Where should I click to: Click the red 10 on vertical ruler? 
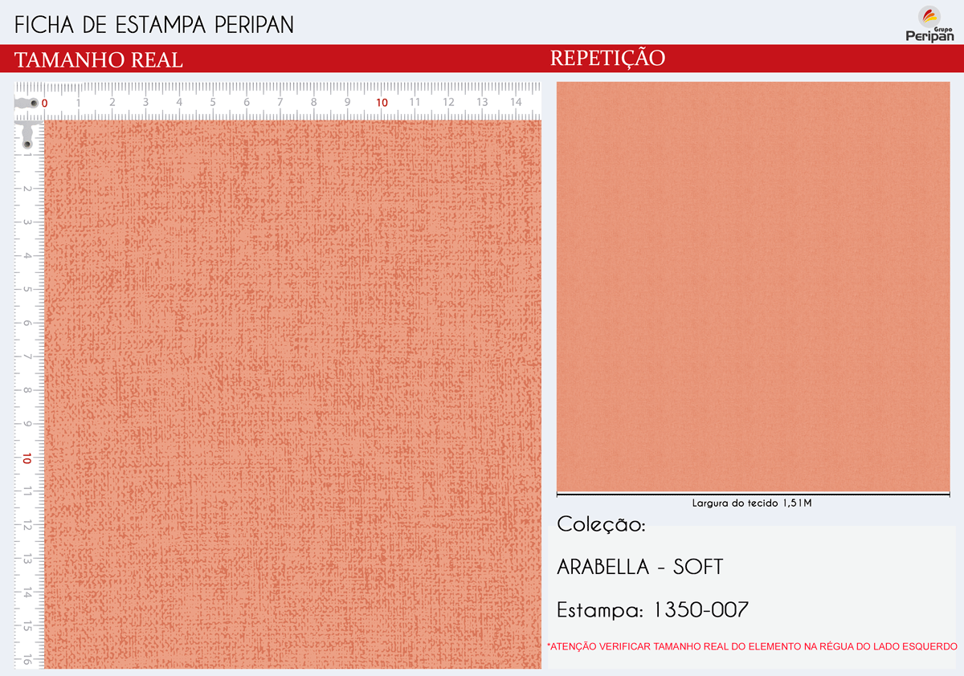27,459
